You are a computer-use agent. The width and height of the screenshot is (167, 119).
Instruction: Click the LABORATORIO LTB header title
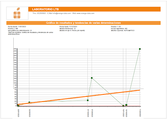pyautogui.click(x=45, y=9)
